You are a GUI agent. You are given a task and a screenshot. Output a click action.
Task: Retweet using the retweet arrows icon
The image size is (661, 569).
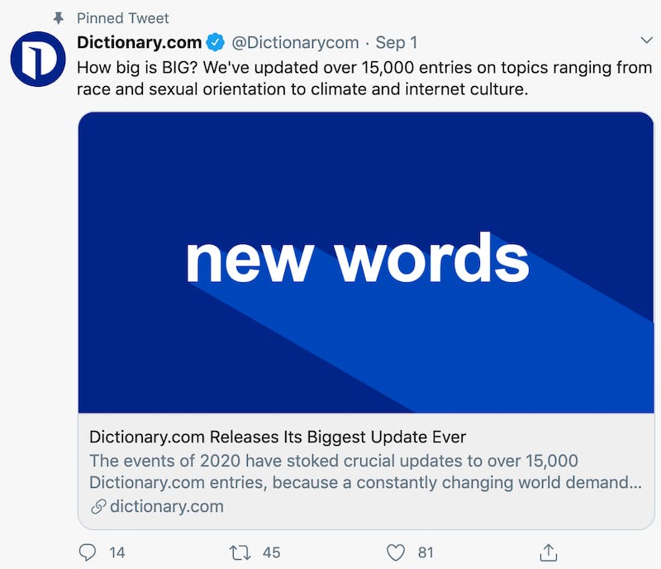click(240, 552)
